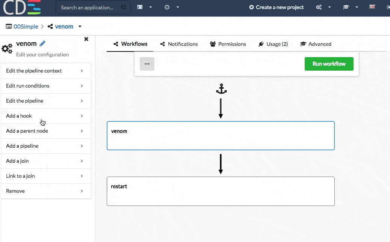Select Edit the pipeline menu entry
This screenshot has height=242, width=390.
coord(45,101)
